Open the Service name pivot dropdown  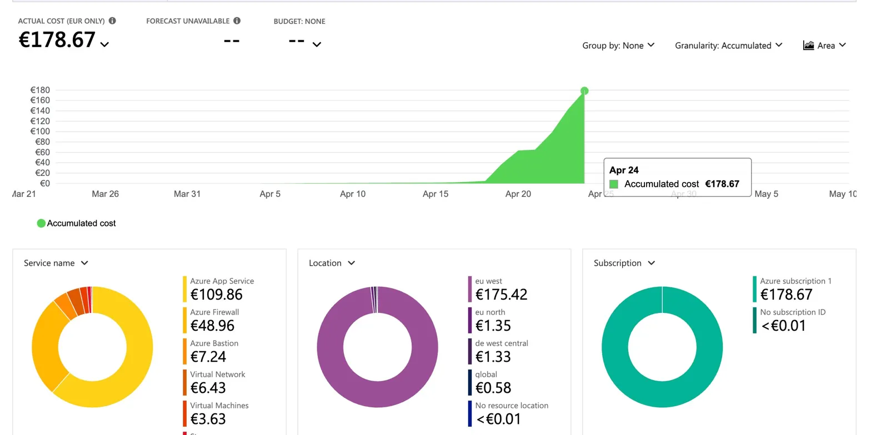[x=56, y=263]
